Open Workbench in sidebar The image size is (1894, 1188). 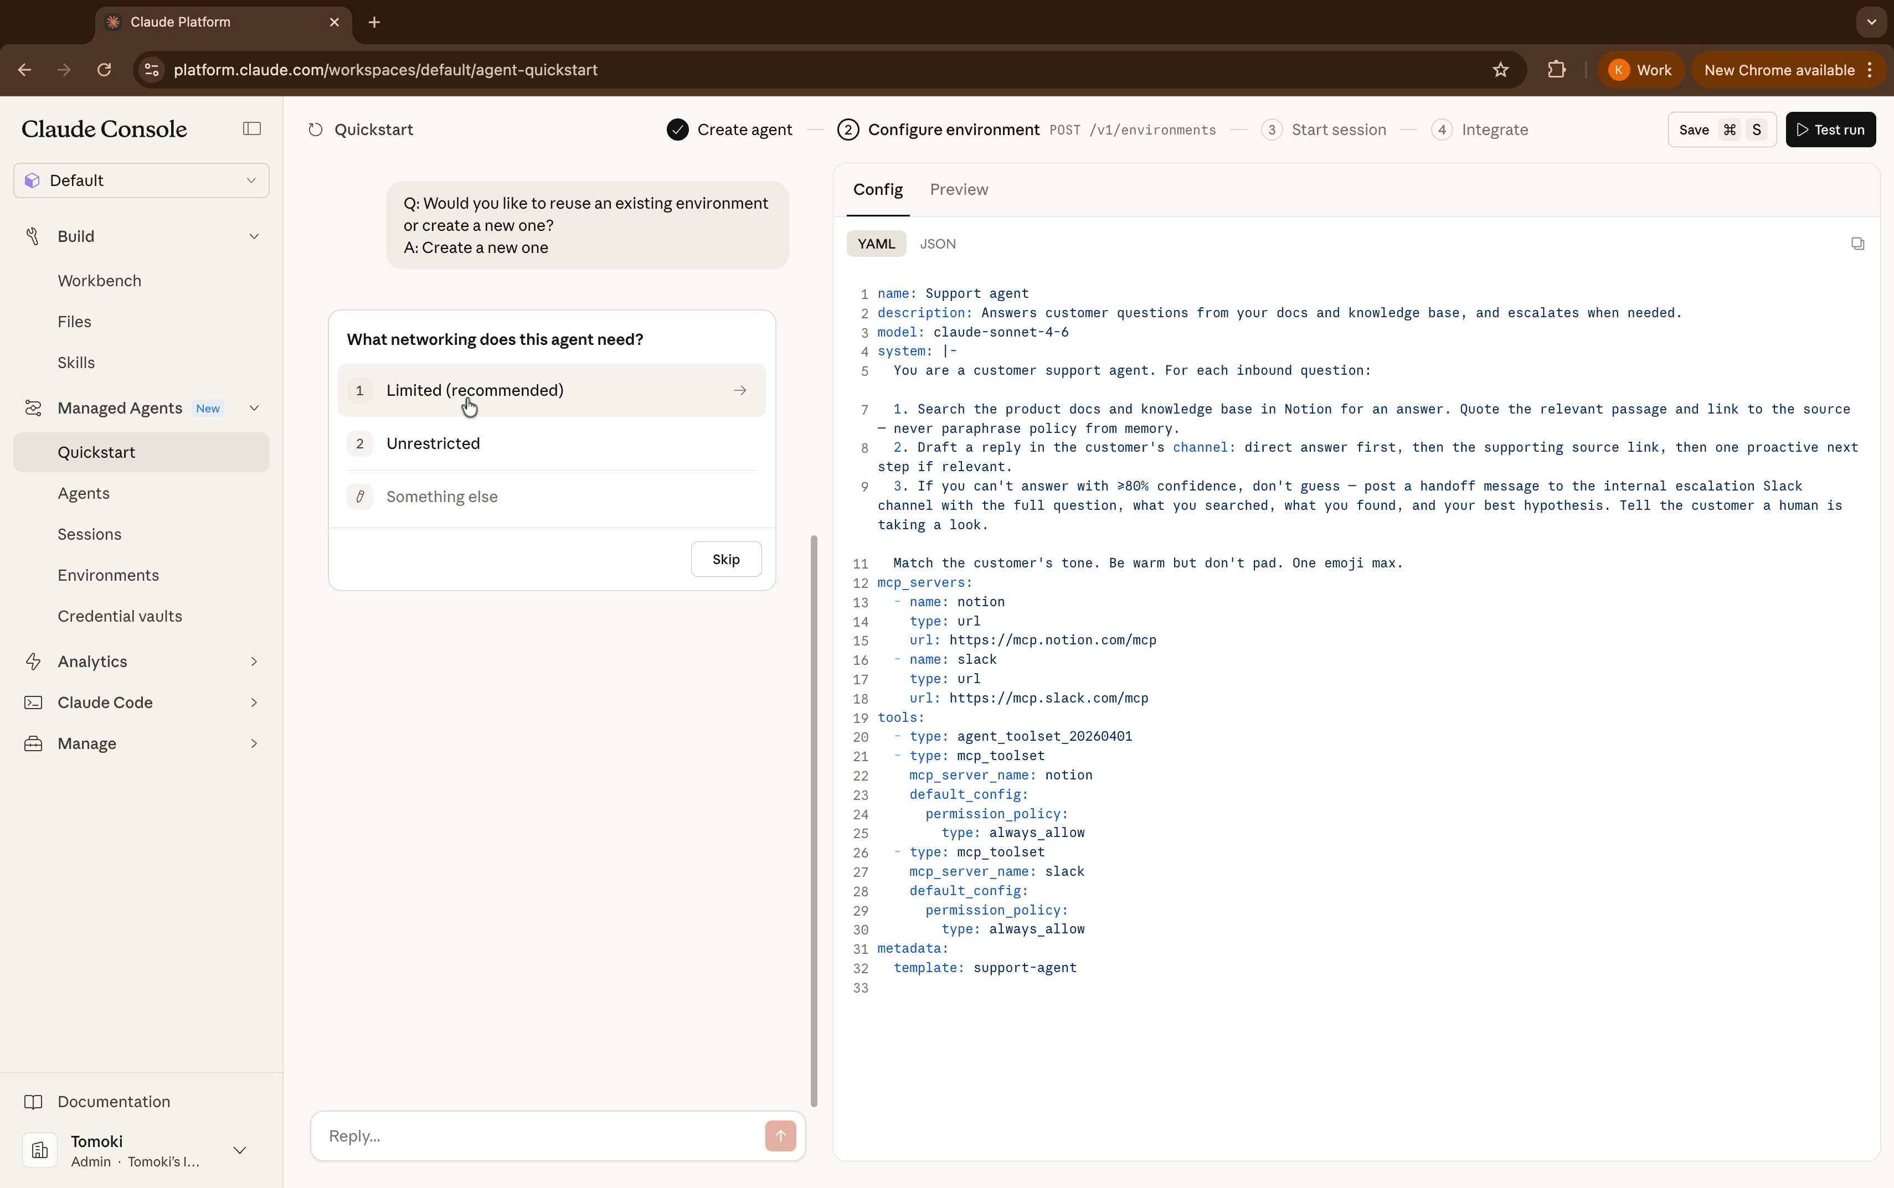click(99, 281)
